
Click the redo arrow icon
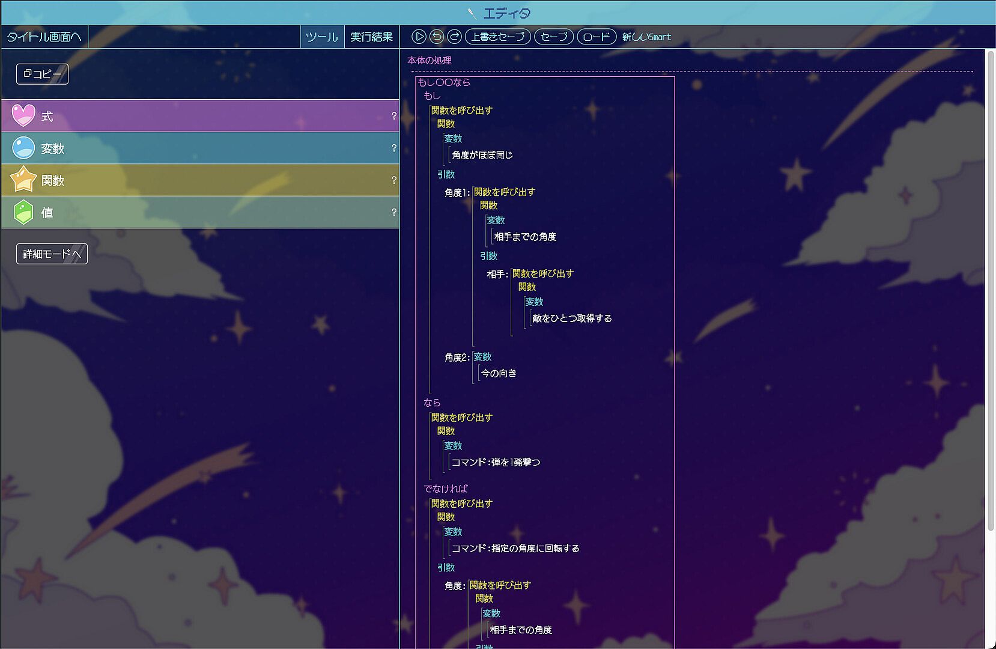tap(455, 37)
